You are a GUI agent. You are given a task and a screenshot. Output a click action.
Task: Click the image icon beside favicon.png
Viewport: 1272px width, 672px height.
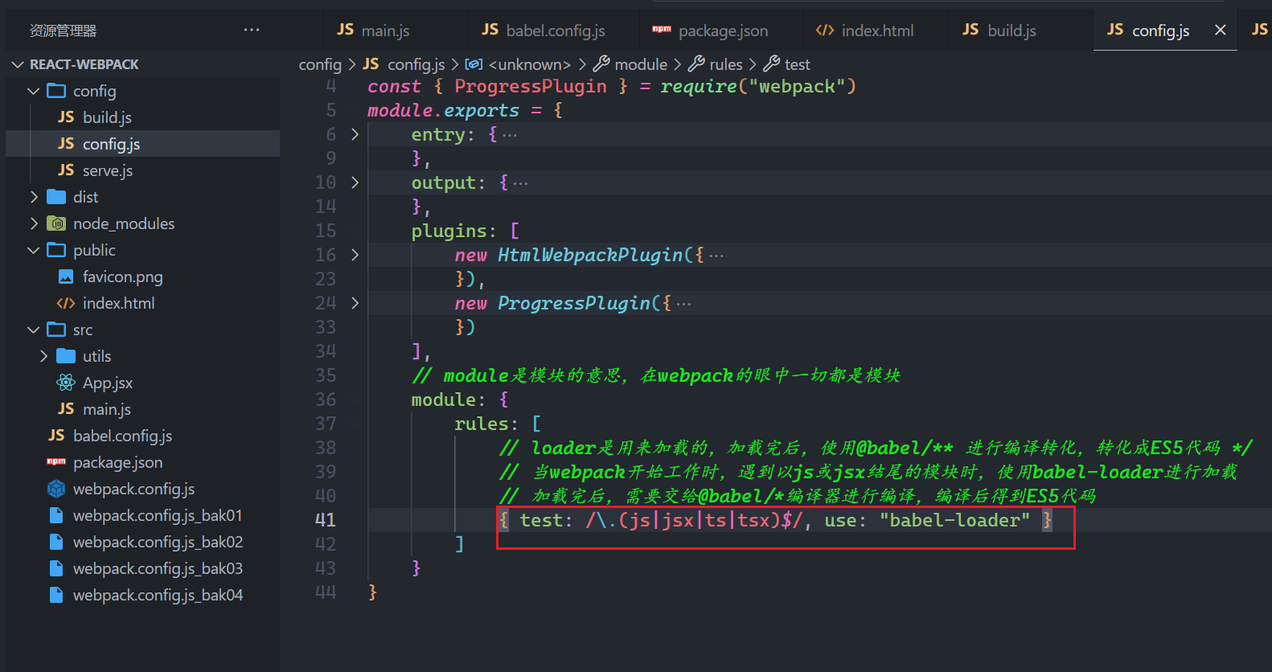pyautogui.click(x=66, y=277)
